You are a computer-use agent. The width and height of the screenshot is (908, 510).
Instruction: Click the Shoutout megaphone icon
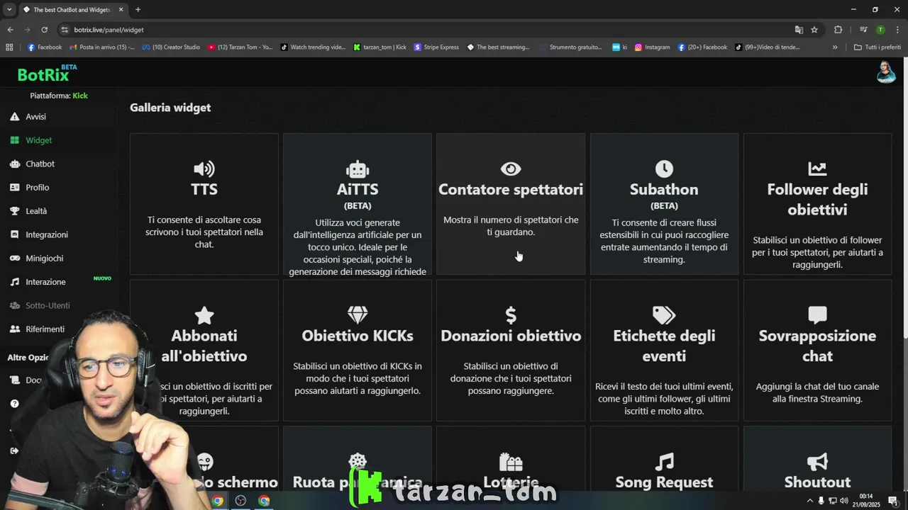[817, 462]
